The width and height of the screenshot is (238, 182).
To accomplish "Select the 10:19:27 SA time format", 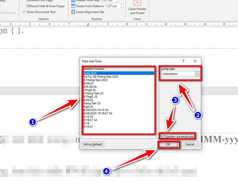I will (x=118, y=120).
